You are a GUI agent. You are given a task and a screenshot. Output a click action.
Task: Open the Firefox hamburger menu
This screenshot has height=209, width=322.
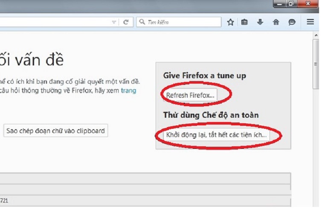point(310,22)
